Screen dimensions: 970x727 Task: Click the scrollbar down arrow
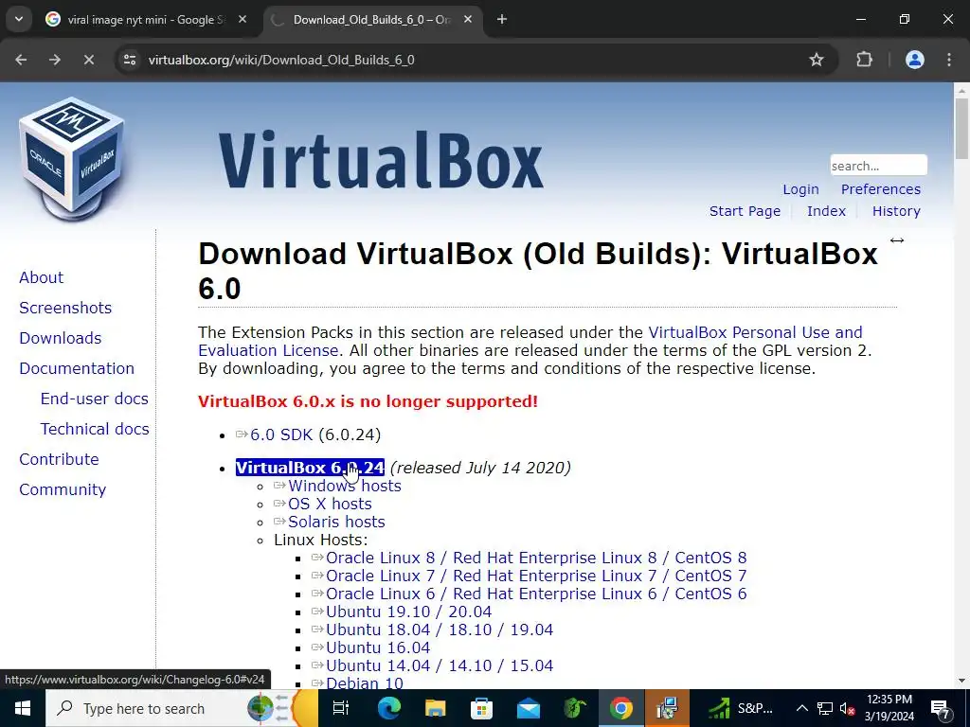(961, 681)
